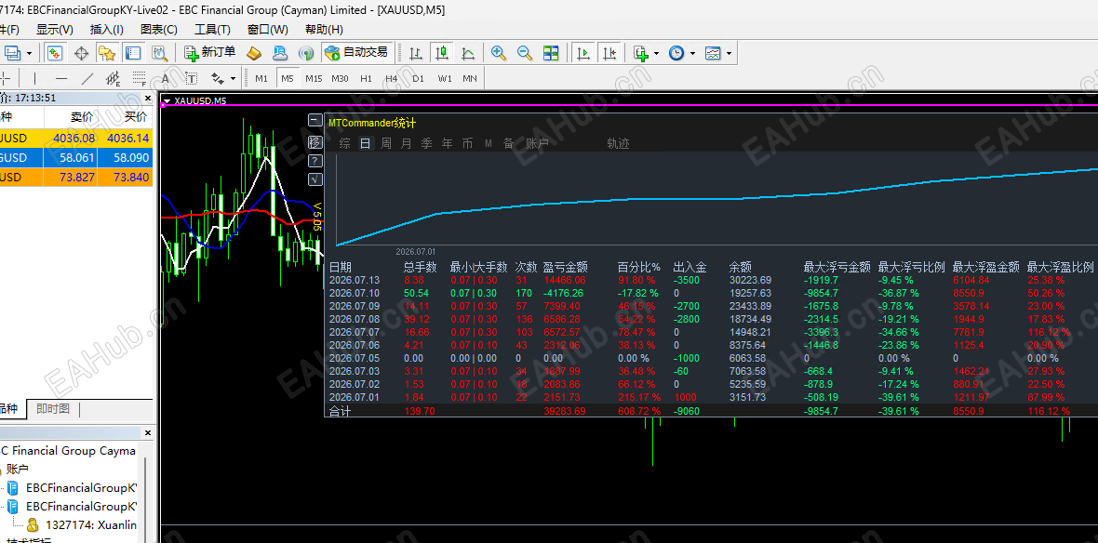
Task: Toggle the Navigator folder-star icon
Action: [106, 52]
